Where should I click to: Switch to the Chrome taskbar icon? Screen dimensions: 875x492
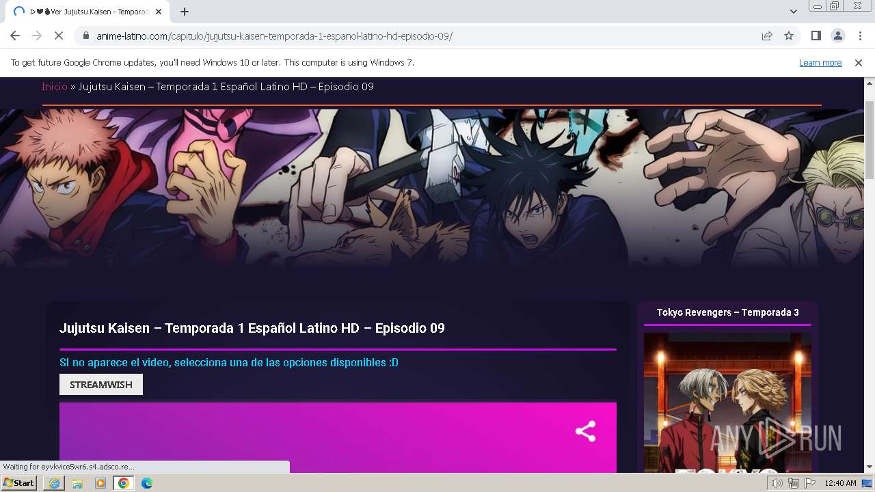pos(124,483)
